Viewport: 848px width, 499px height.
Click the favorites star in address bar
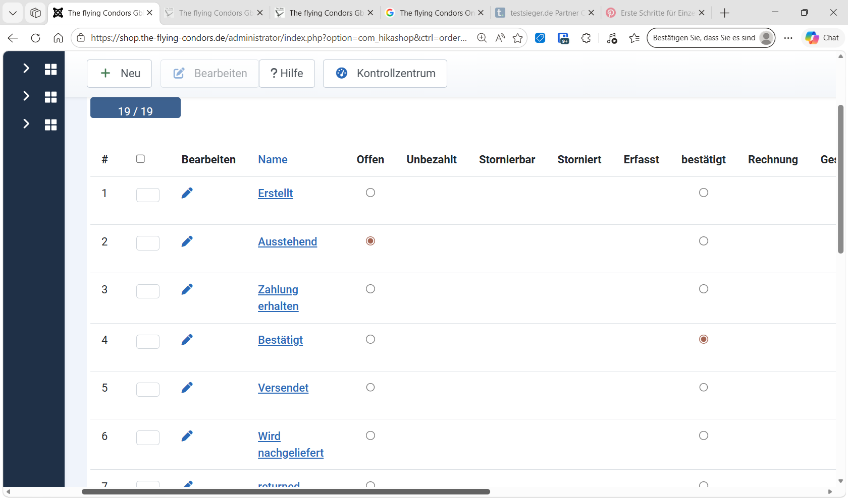517,38
